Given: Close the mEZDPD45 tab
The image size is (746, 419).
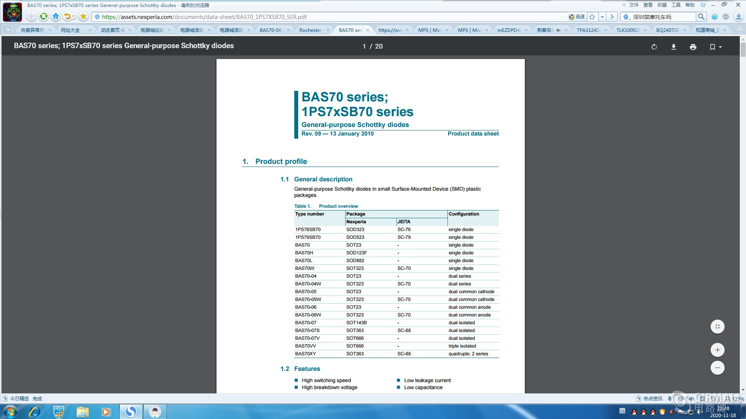Looking at the screenshot, I should pyautogui.click(x=526, y=30).
